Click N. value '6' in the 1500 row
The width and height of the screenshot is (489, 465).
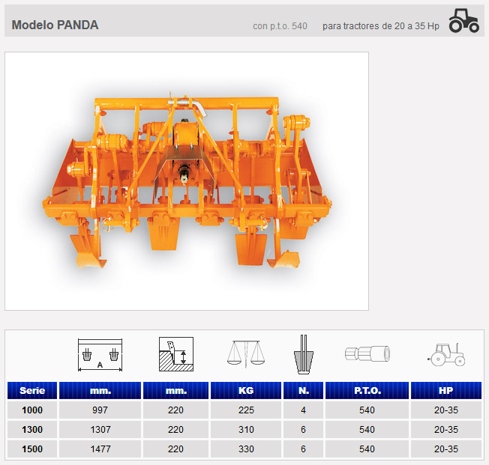tap(303, 449)
